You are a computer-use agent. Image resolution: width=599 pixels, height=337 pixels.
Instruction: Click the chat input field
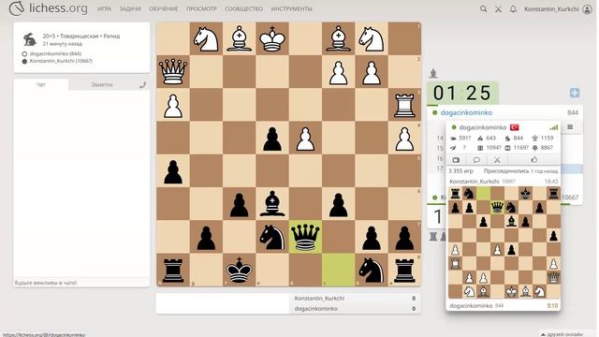click(81, 283)
